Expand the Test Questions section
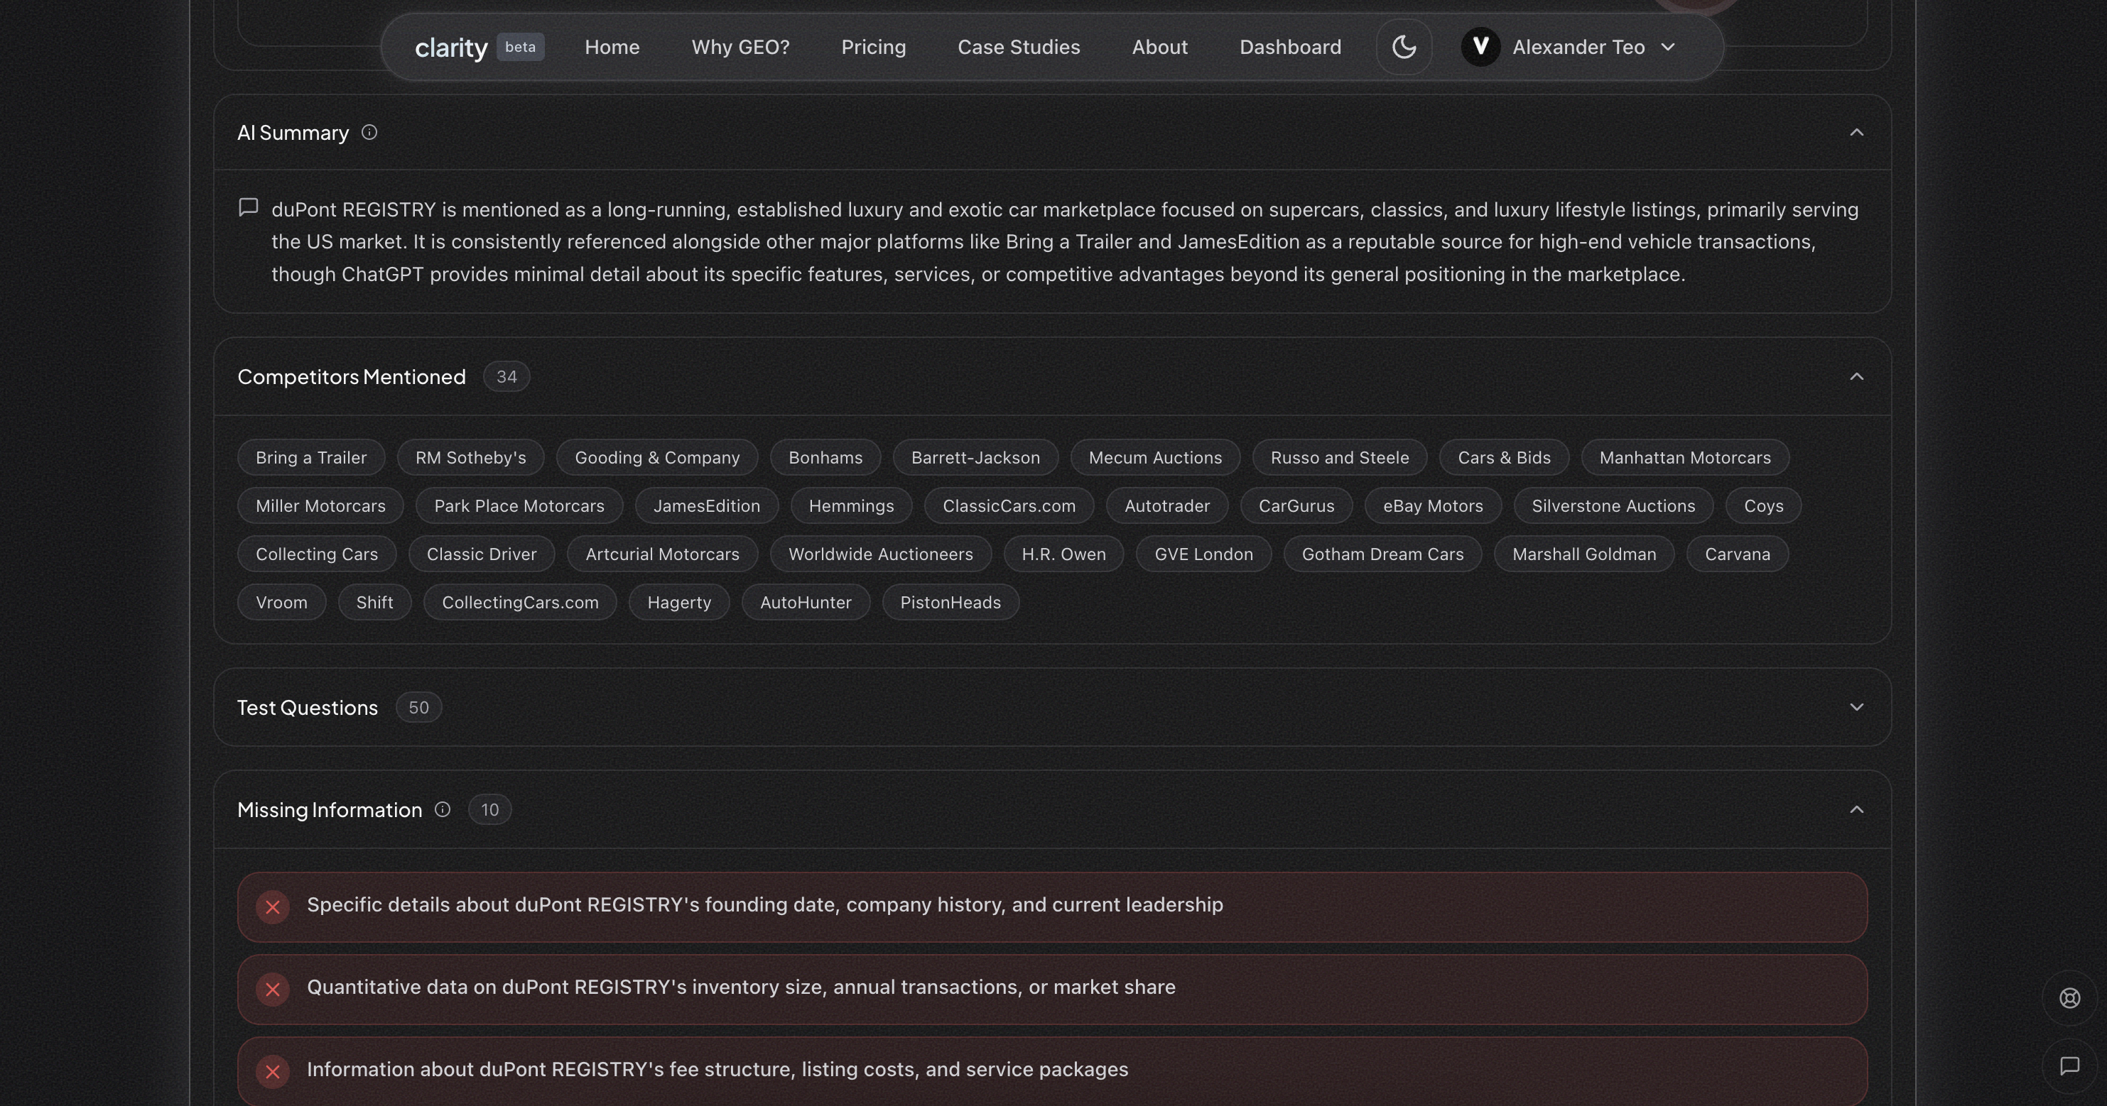 pyautogui.click(x=1856, y=707)
